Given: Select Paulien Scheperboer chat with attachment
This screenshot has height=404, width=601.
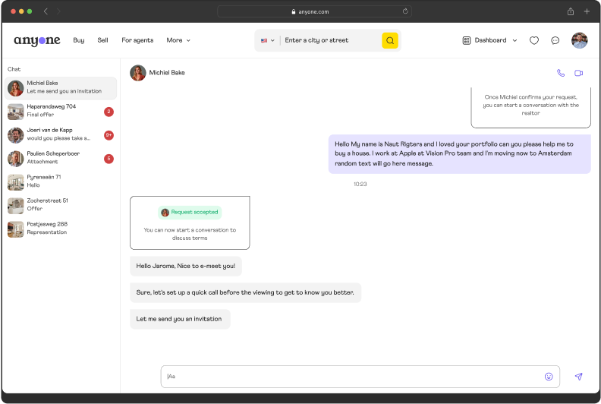Looking at the screenshot, I should tap(59, 158).
